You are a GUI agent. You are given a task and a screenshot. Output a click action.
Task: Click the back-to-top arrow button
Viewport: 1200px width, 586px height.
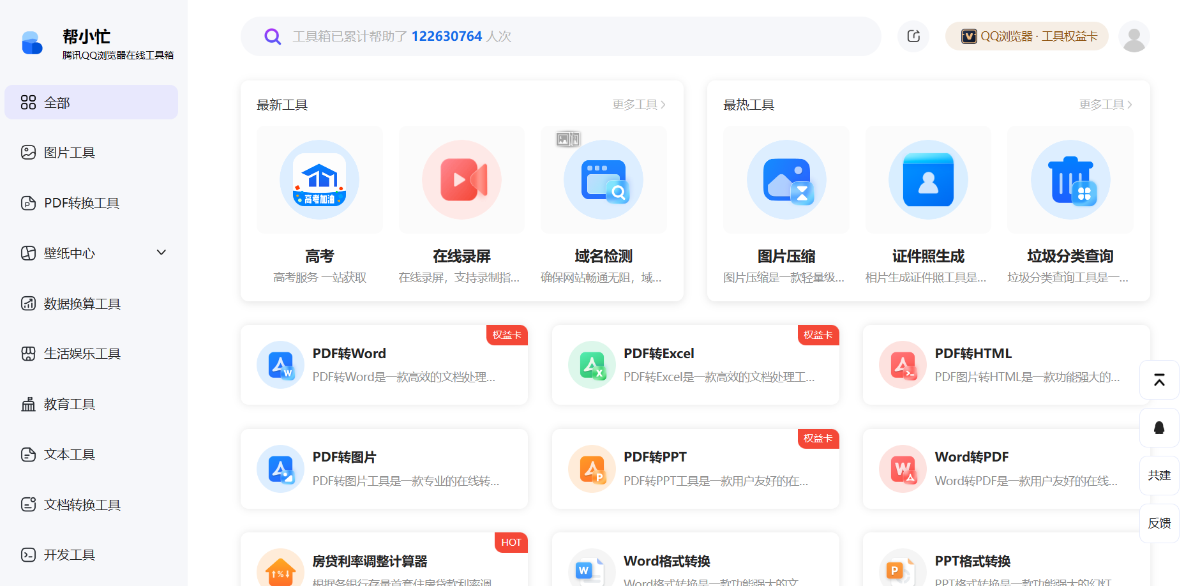[x=1159, y=380]
